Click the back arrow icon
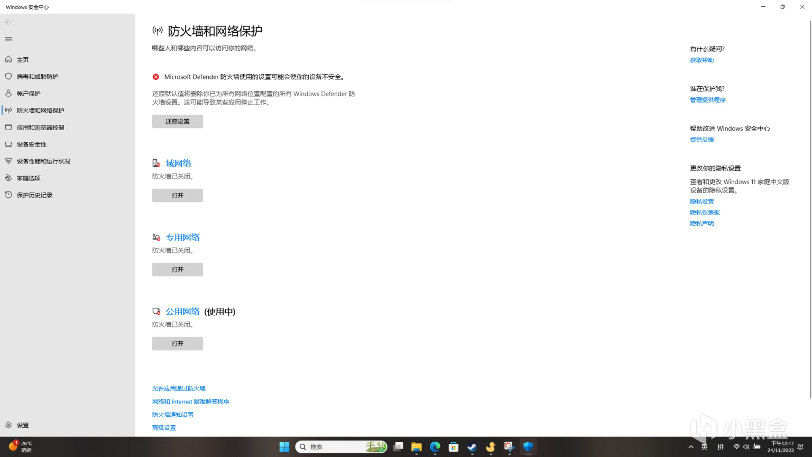 tap(8, 22)
